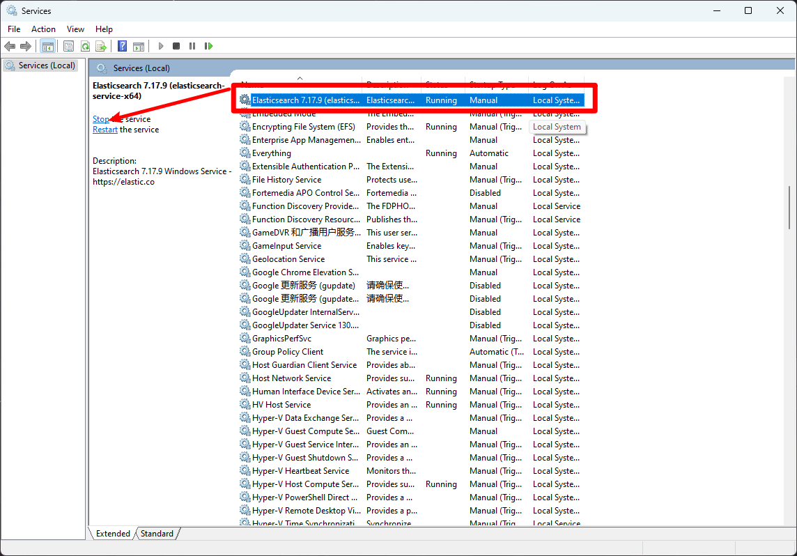Viewport: 797px width, 556px height.
Task: Click Automatic startup type of Everything
Action: point(489,153)
